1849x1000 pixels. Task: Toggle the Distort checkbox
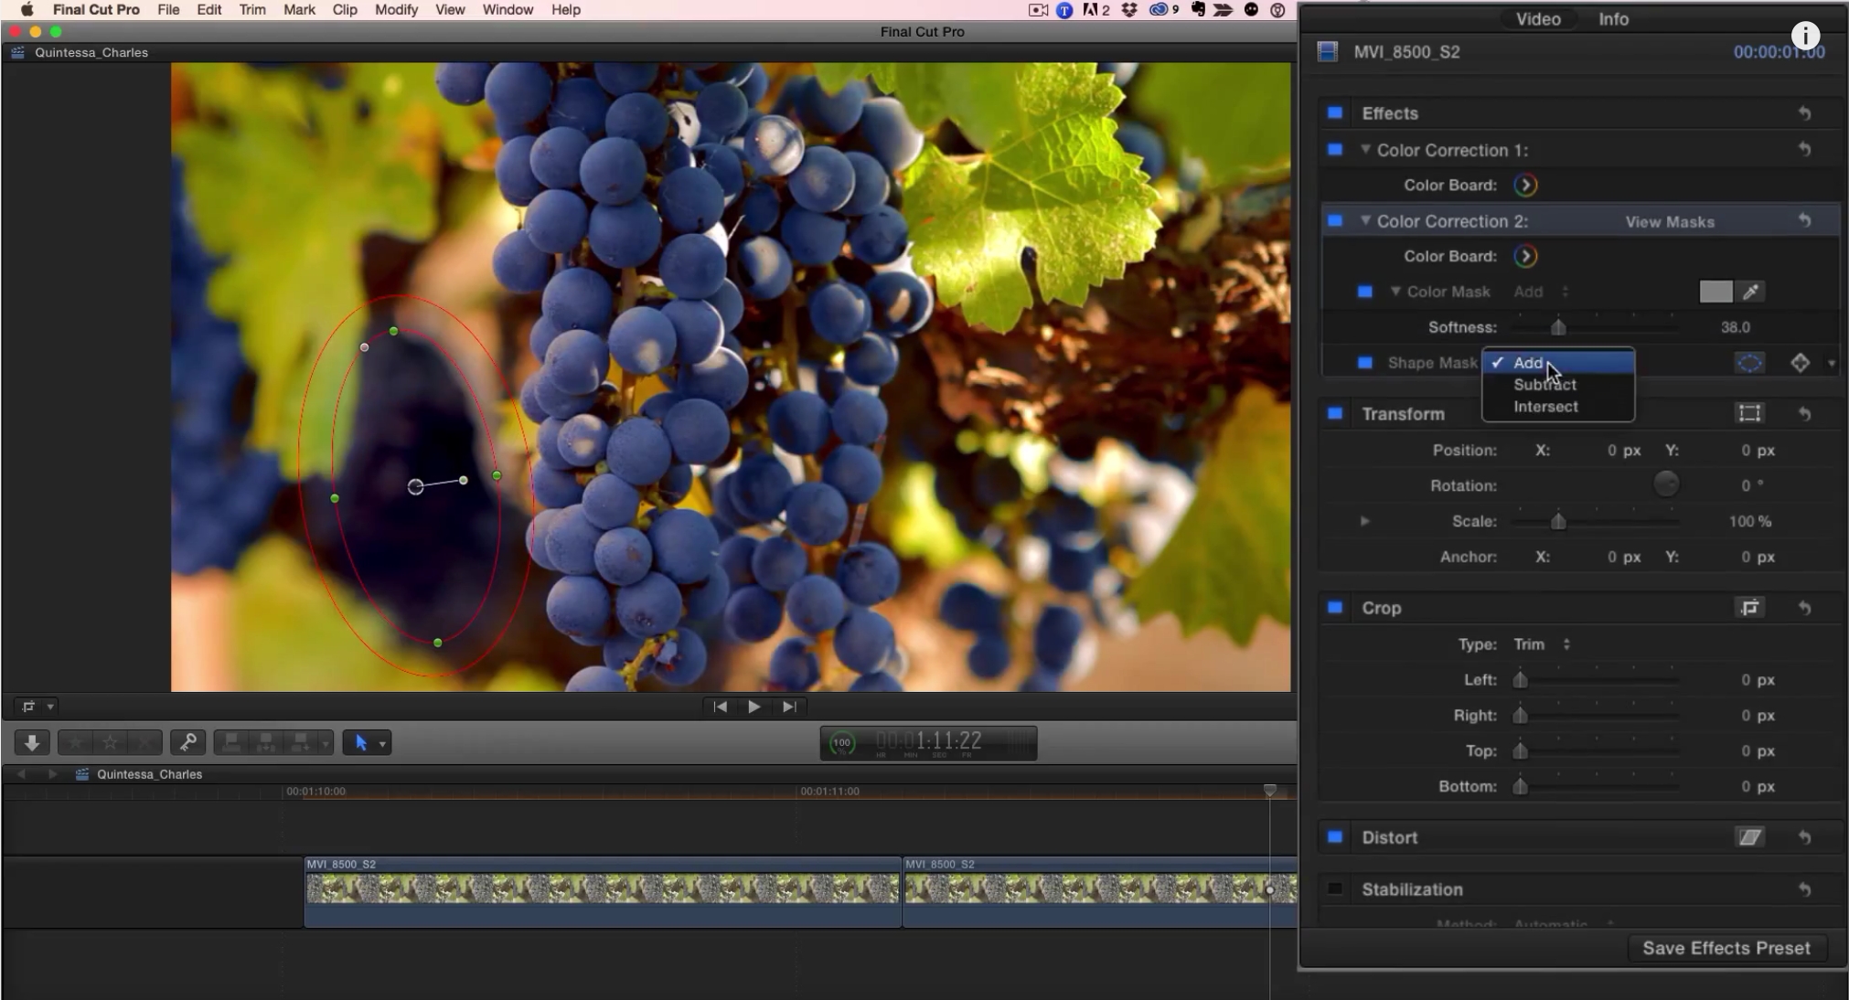click(x=1335, y=837)
